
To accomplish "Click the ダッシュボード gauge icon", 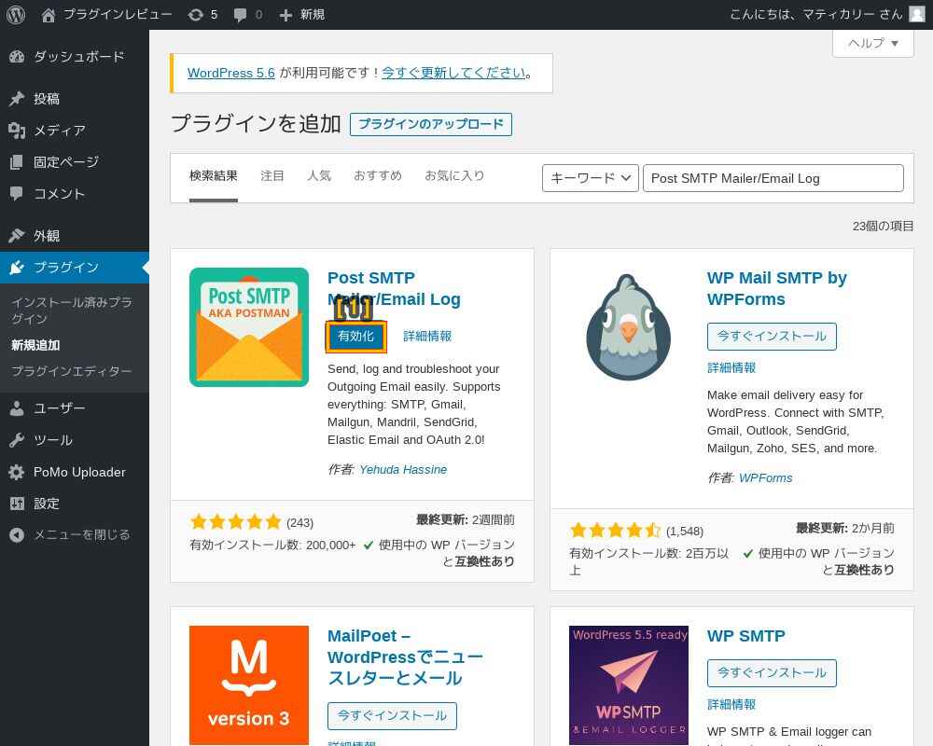I will (17, 57).
